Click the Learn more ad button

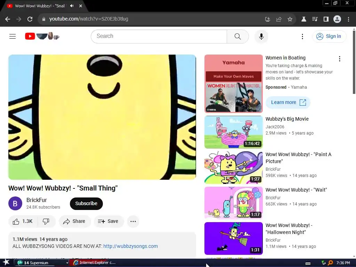[x=288, y=103]
